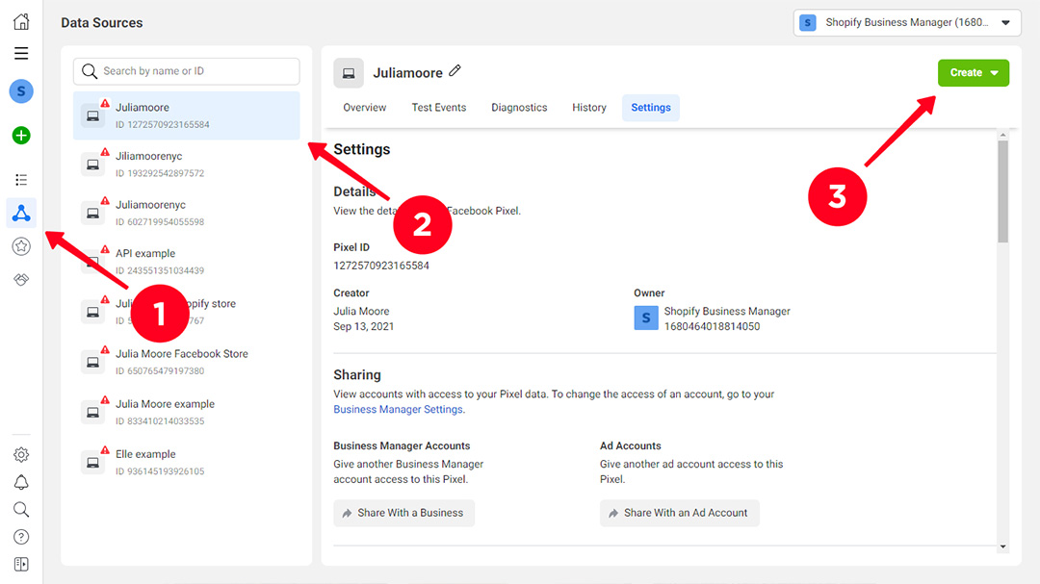The width and height of the screenshot is (1040, 584).
Task: Open the list view sidebar icon
Action: 21,180
